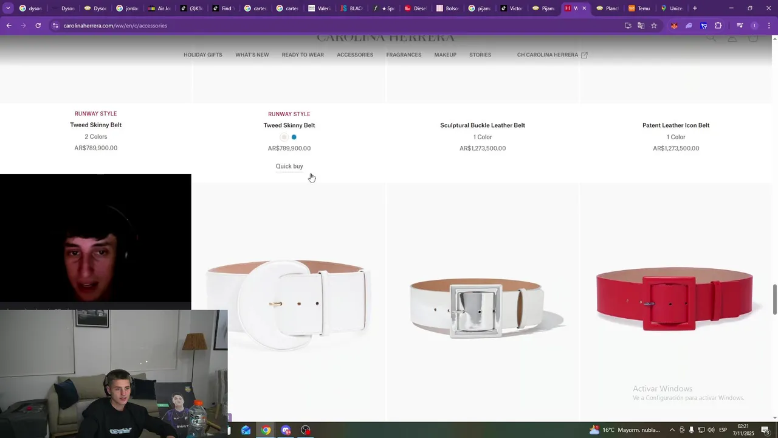Open the taskbar clock showing 02:21
This screenshot has width=778, height=438.
[743, 430]
